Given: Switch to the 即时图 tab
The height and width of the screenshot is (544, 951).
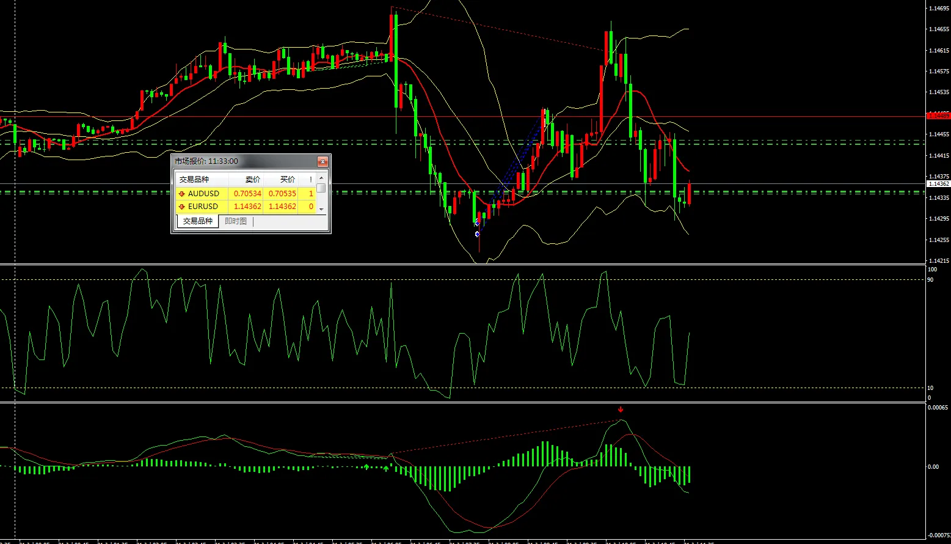Looking at the screenshot, I should click(236, 221).
